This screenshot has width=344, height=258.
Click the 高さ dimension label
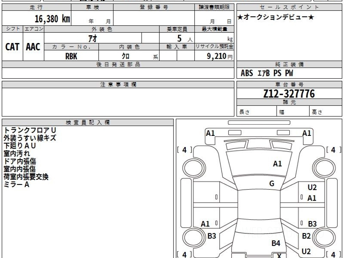[x=317, y=112]
